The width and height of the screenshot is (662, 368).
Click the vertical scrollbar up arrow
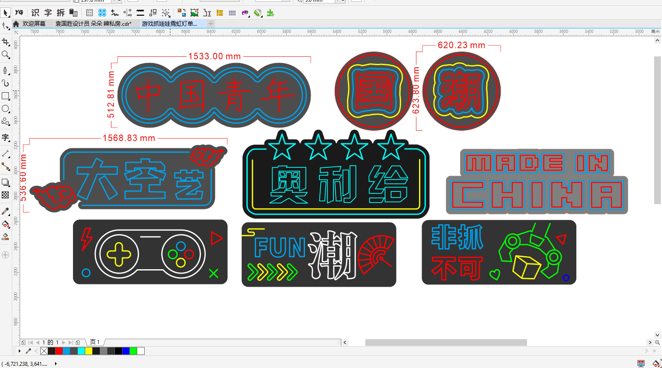pos(657,40)
